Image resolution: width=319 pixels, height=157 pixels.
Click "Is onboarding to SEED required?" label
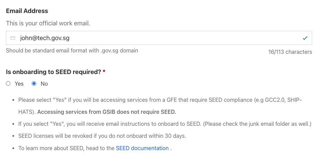click(x=53, y=72)
